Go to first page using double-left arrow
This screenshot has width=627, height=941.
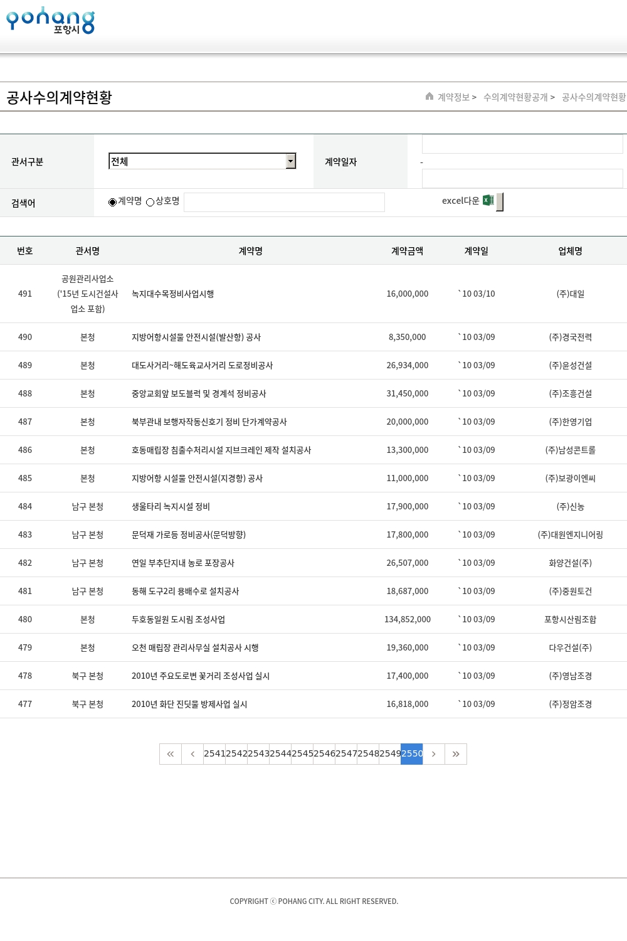click(171, 754)
